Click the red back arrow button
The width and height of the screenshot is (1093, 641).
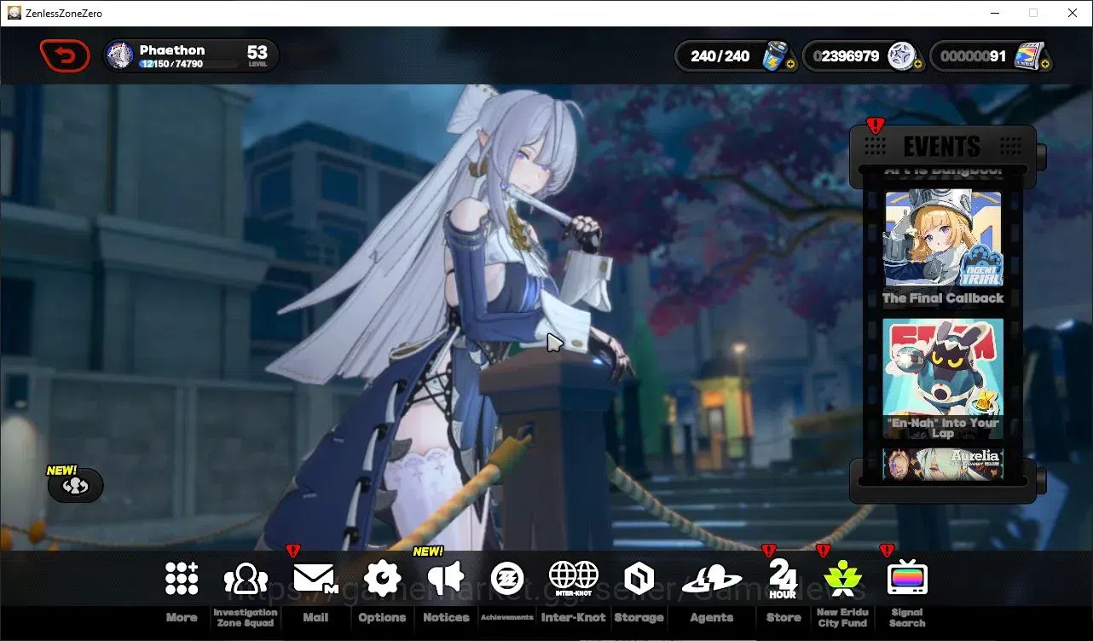[65, 56]
